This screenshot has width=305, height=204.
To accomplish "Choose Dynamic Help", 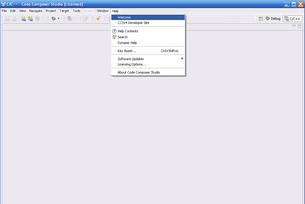I will [148, 43].
